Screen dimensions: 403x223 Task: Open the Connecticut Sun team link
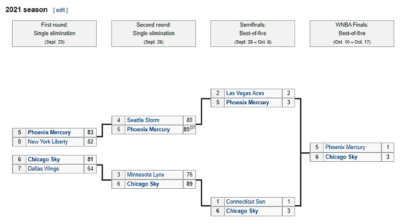point(246,201)
